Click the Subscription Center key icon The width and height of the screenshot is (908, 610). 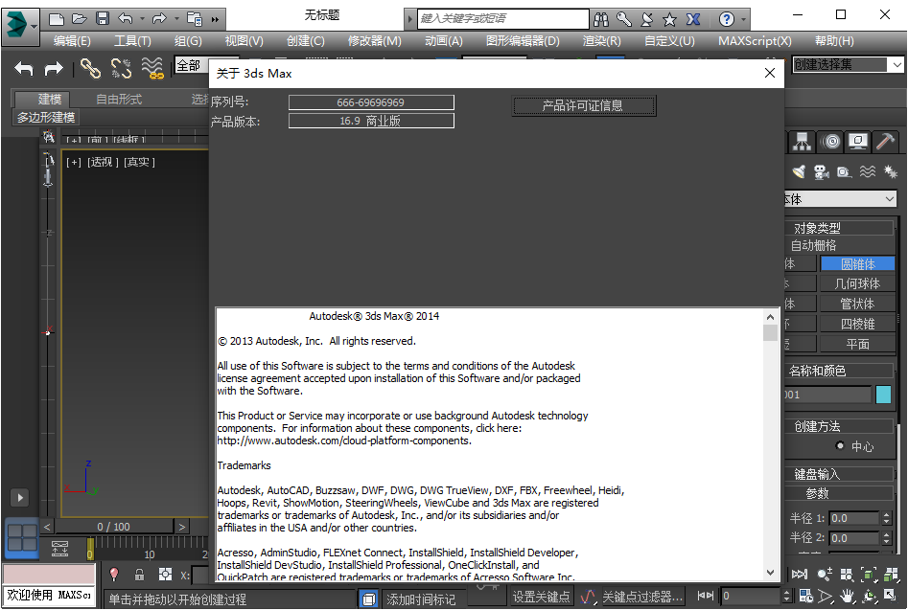click(623, 20)
